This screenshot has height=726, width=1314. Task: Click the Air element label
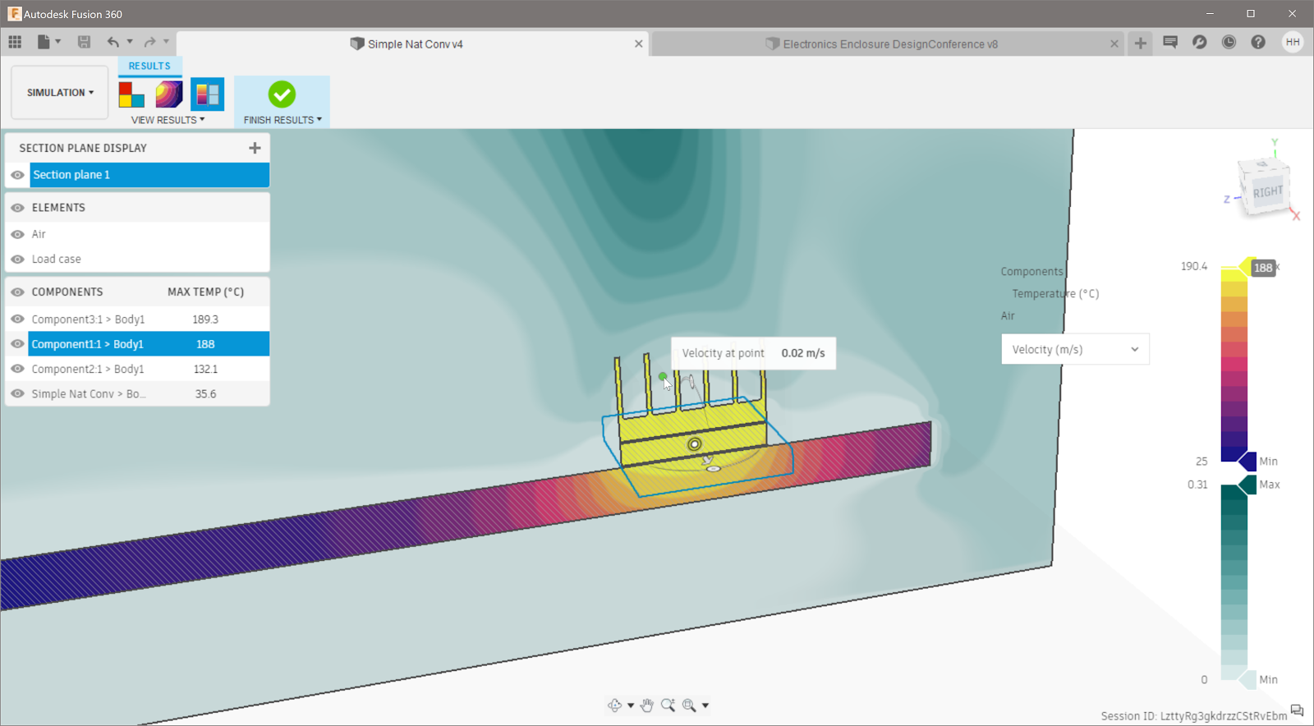pos(39,234)
